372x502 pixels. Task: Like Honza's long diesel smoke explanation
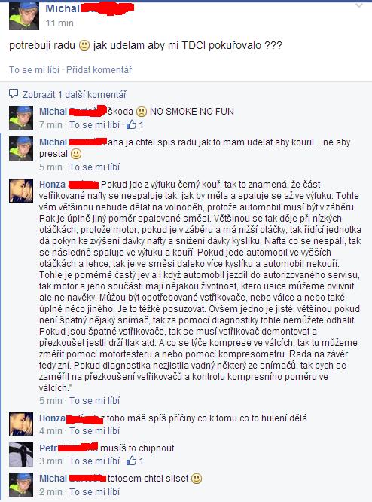click(x=95, y=401)
